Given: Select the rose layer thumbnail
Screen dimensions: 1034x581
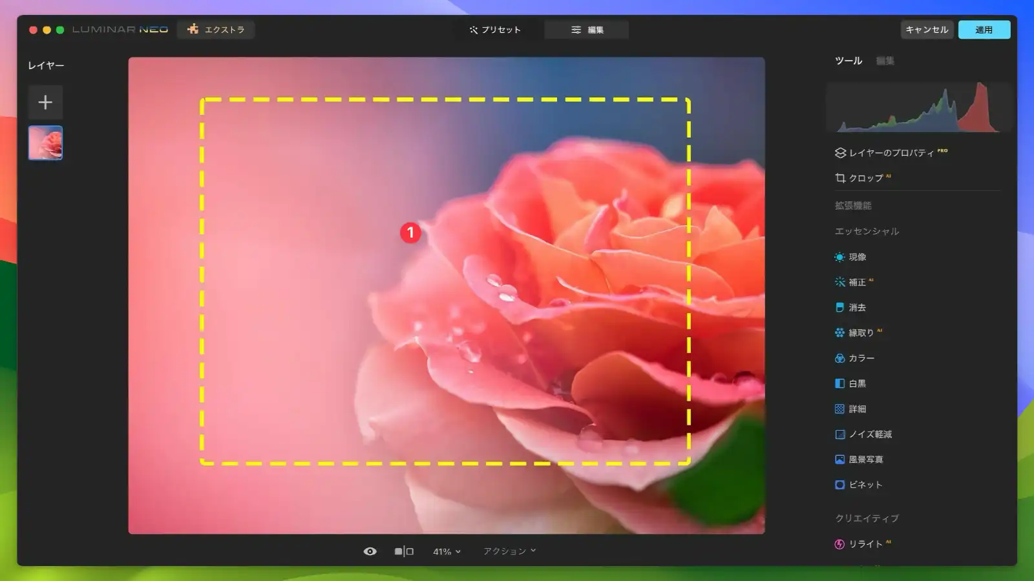Looking at the screenshot, I should coord(45,143).
